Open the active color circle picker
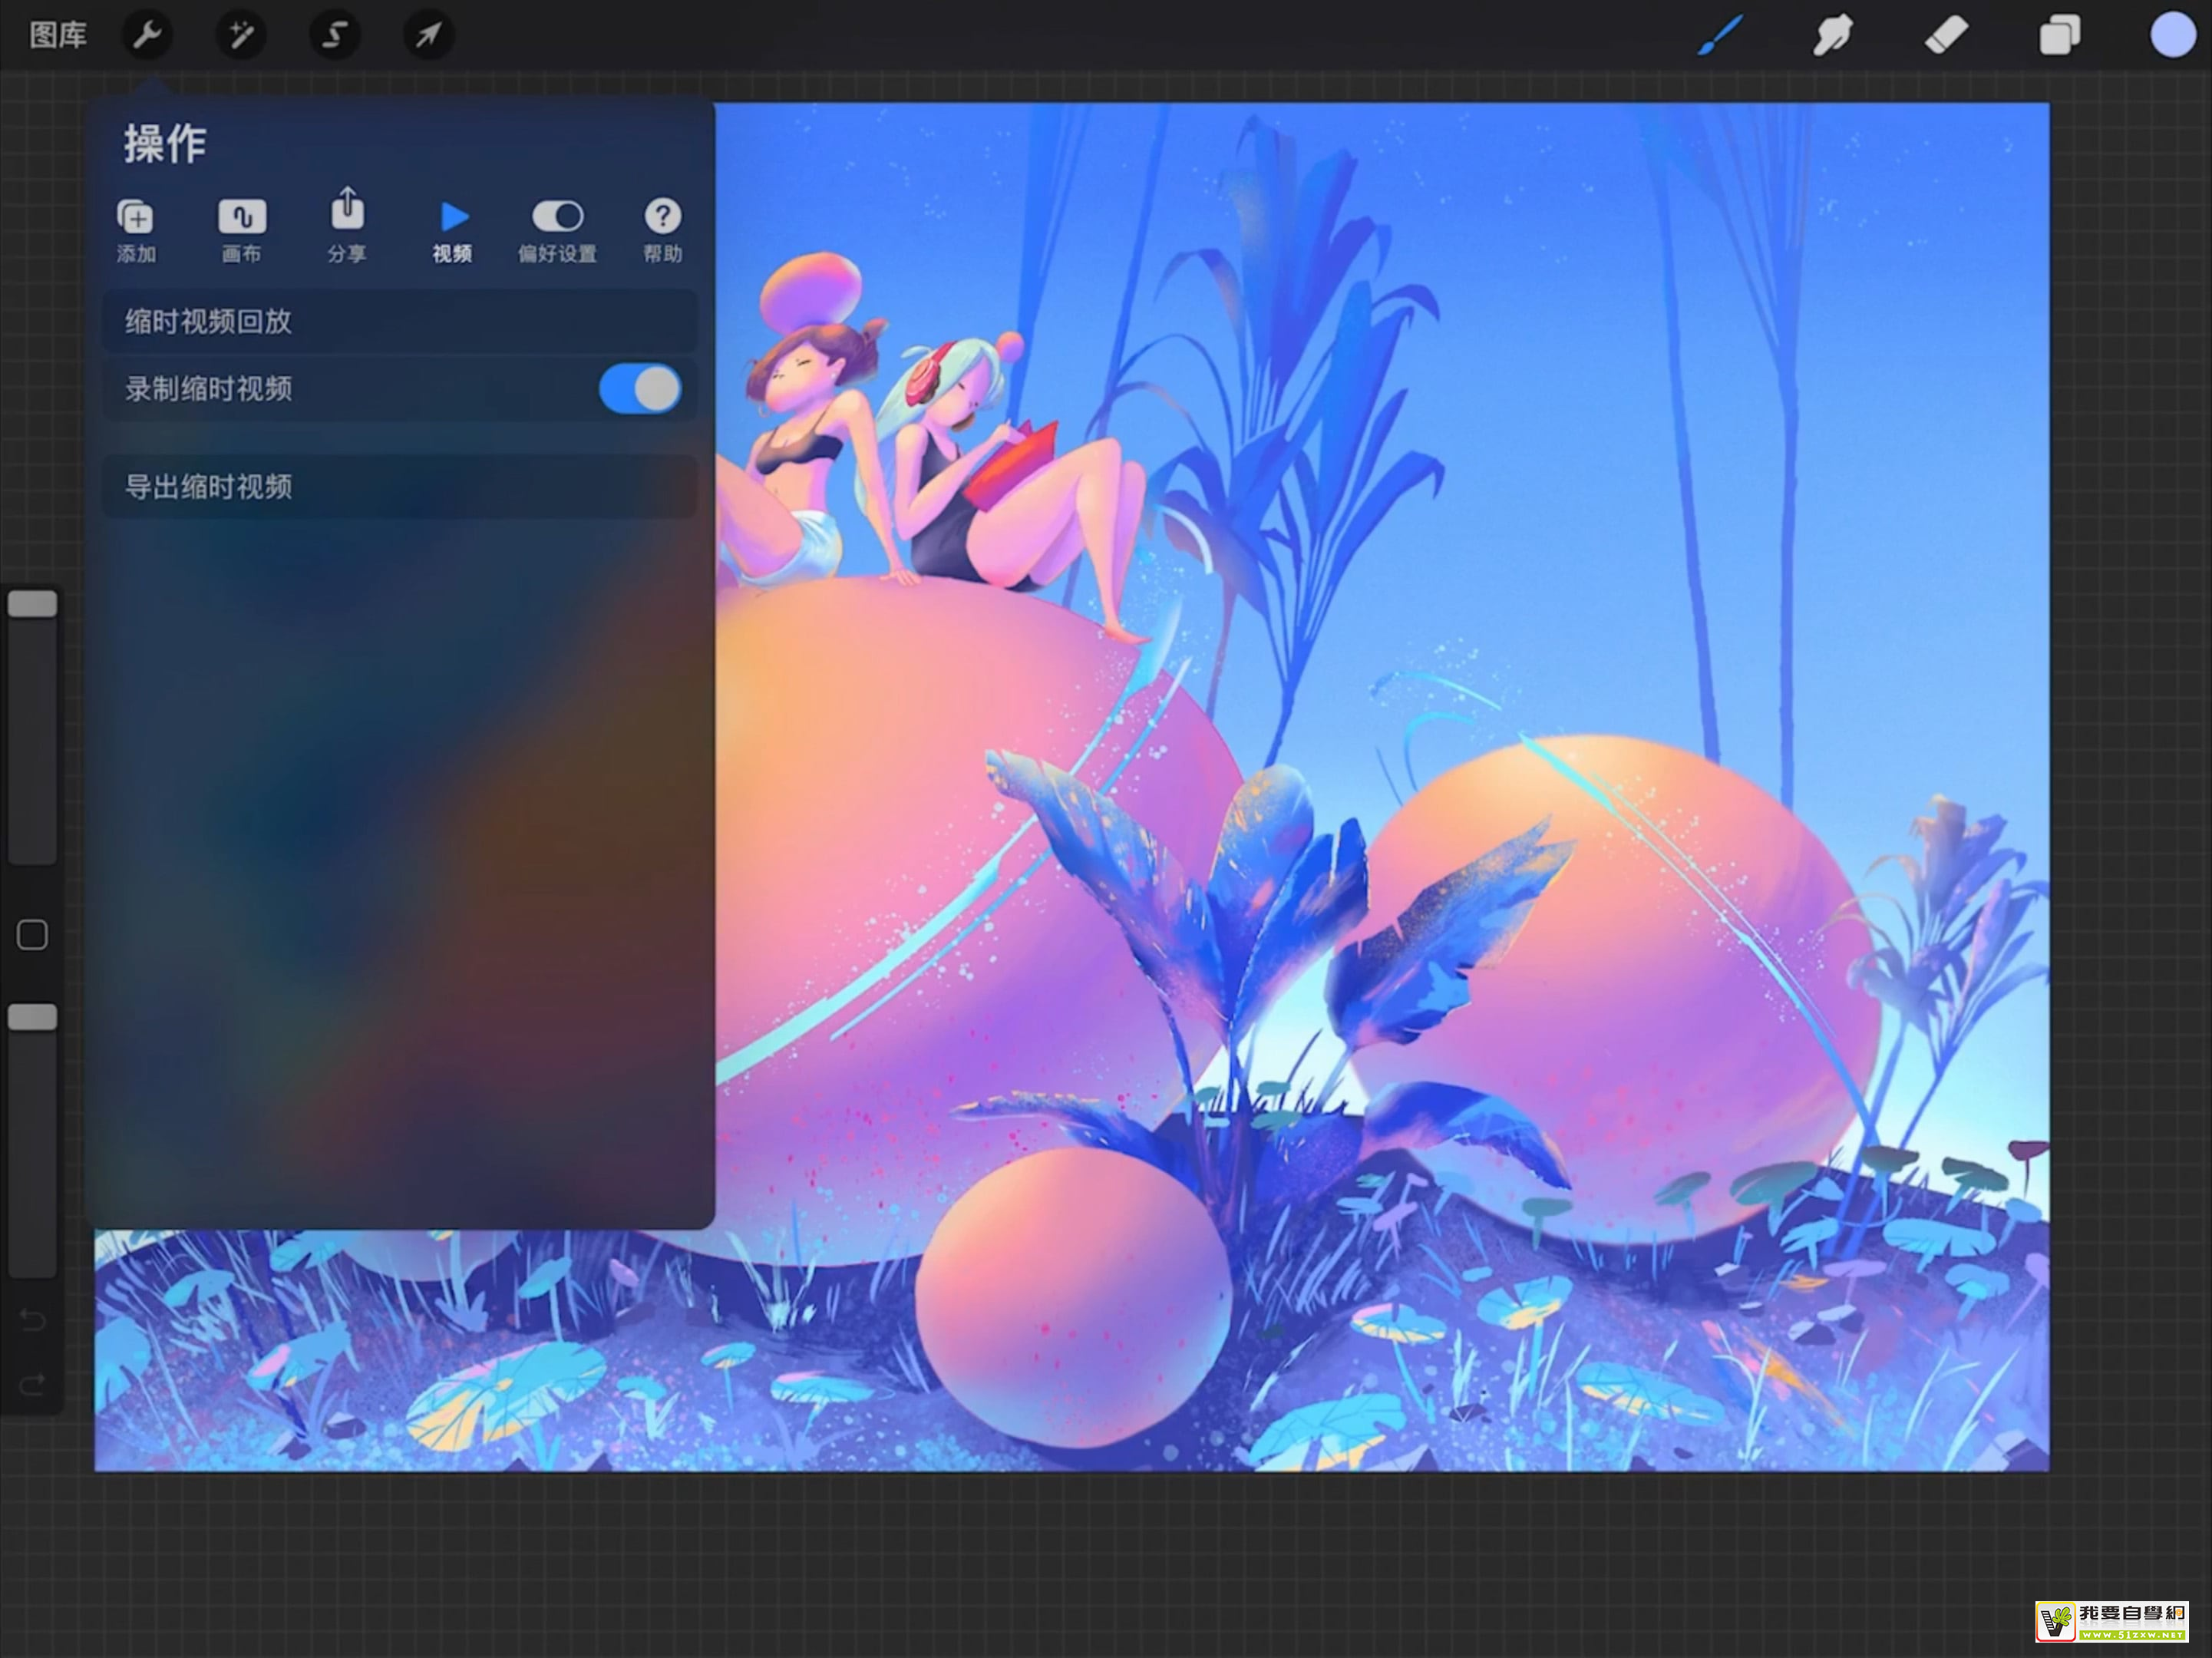2212x1658 pixels. [x=2172, y=36]
